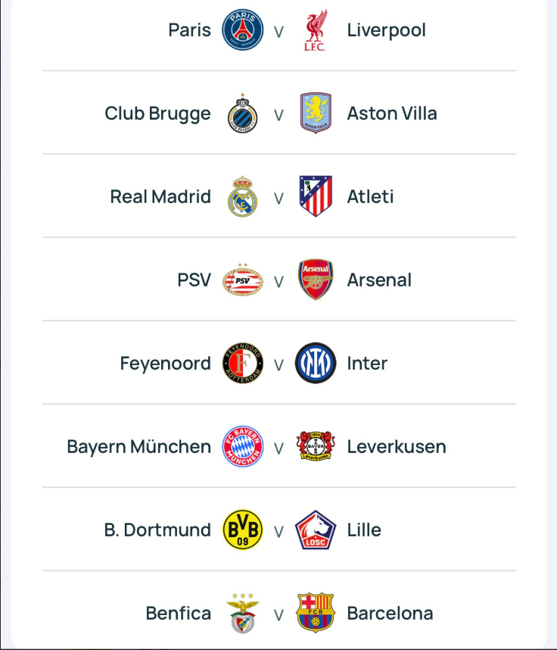Select the Feyenoord Rotterdam crest
This screenshot has height=650, width=557.
click(242, 364)
